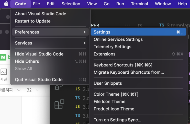Open Settings from Preferences submenu
This screenshot has height=124, width=190.
pos(139,32)
